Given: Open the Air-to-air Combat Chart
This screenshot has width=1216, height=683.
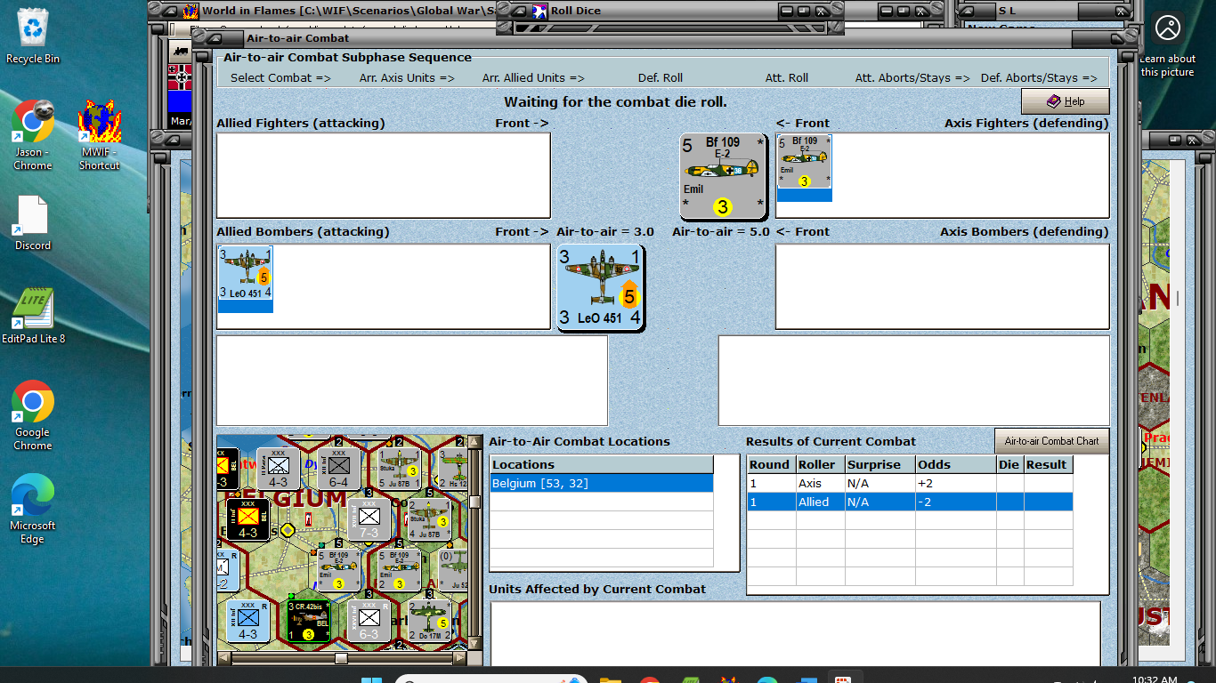Looking at the screenshot, I should click(x=1051, y=441).
